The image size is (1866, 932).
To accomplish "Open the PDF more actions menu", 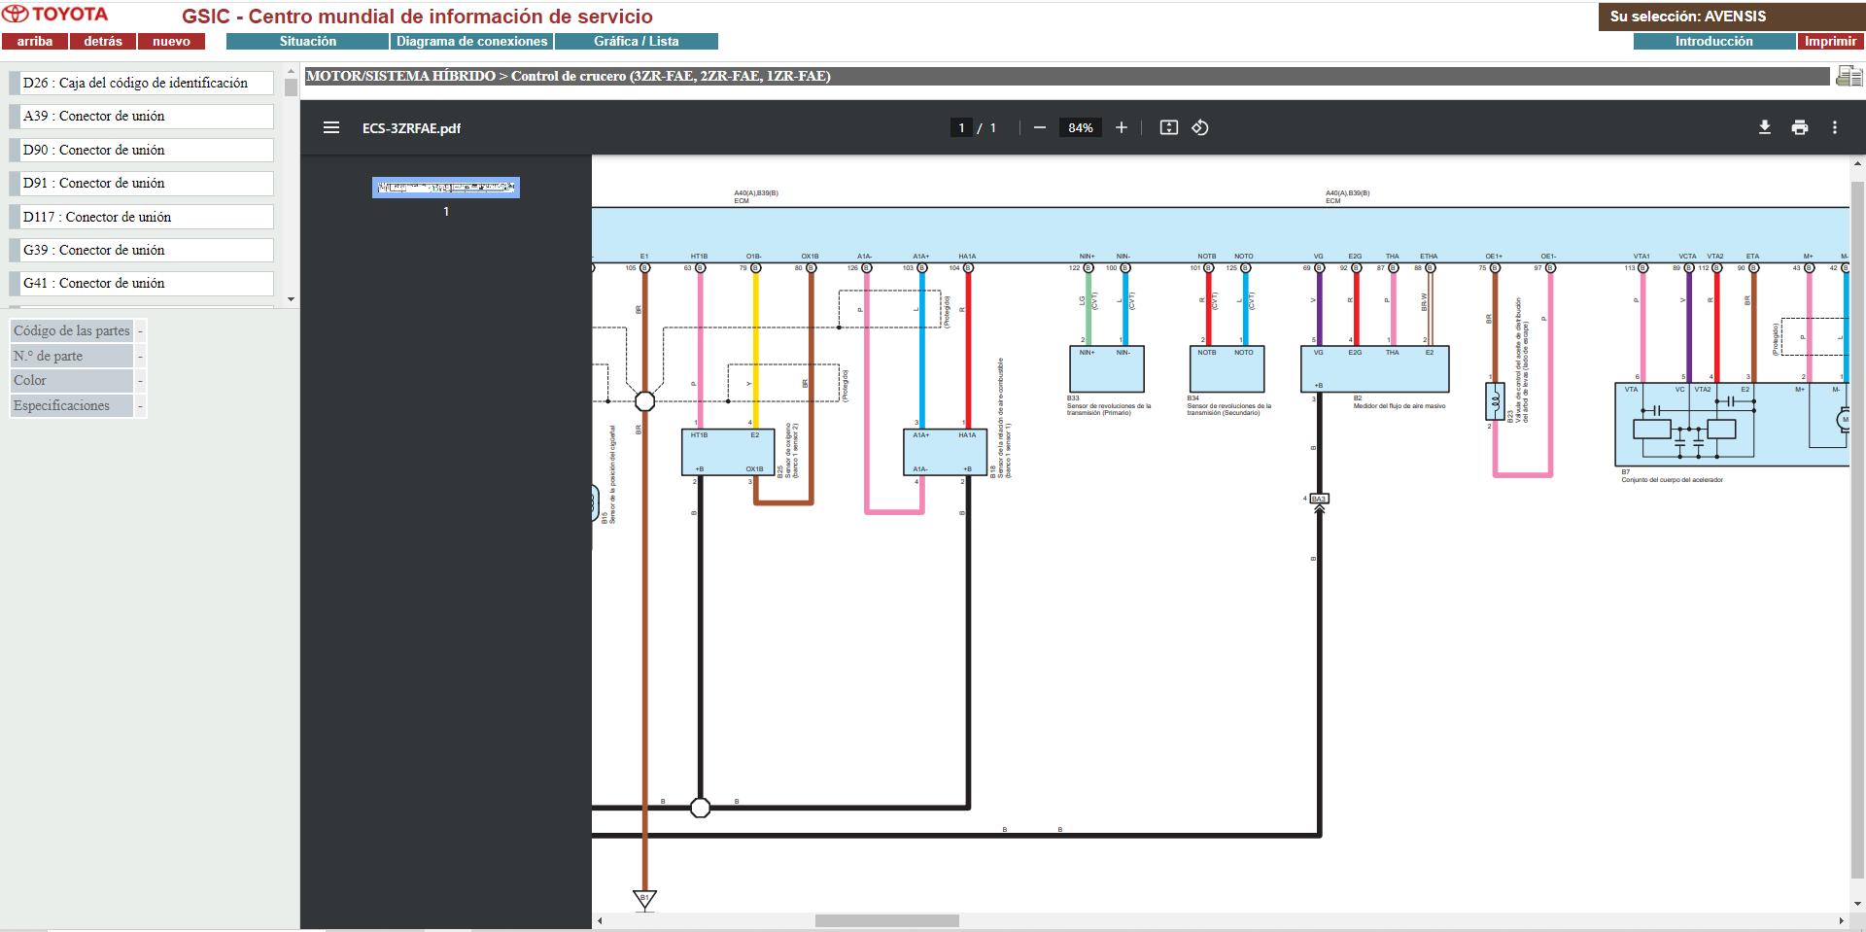I will click(1835, 127).
